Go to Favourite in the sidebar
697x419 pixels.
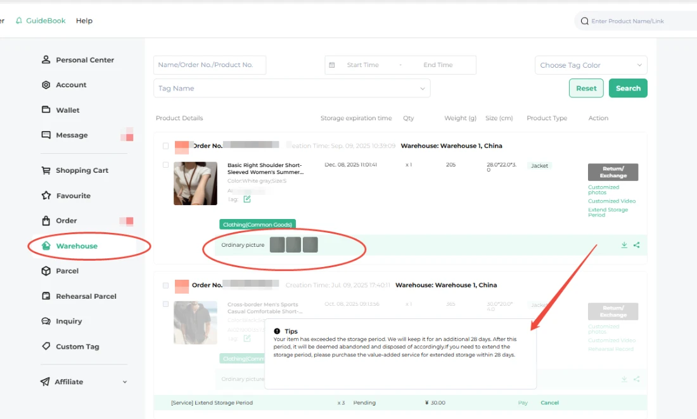coord(73,196)
